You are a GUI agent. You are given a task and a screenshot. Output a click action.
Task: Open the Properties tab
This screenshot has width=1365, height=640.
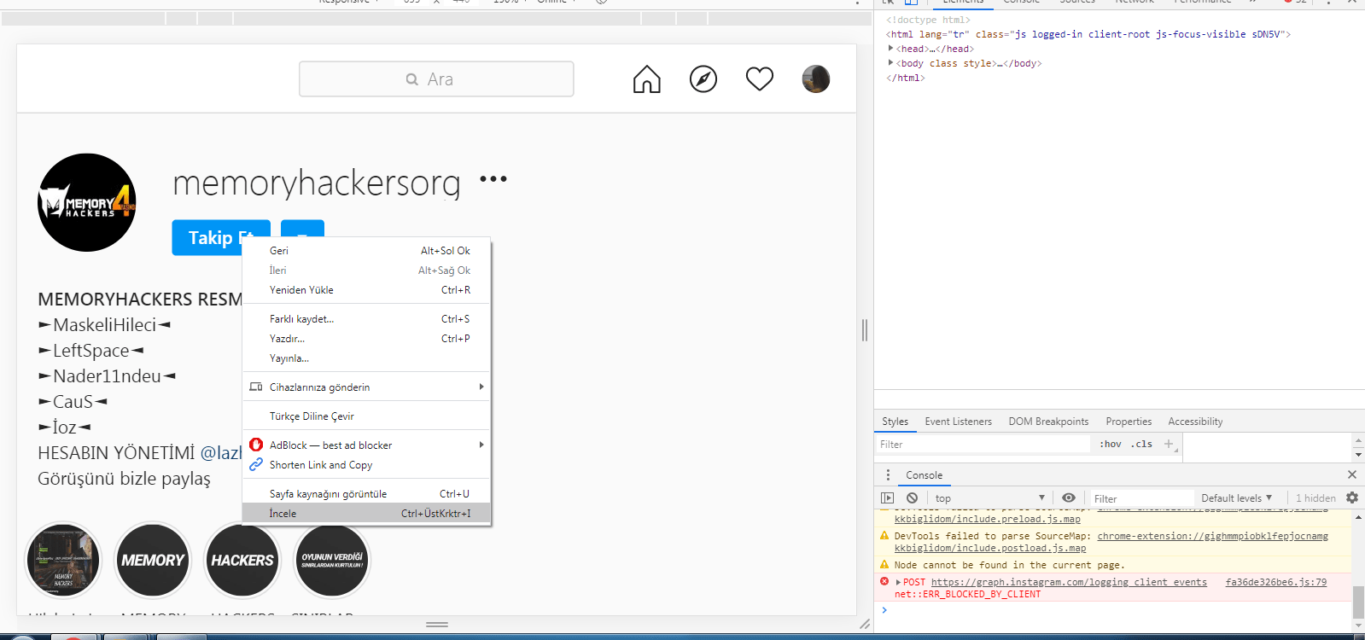(1129, 422)
